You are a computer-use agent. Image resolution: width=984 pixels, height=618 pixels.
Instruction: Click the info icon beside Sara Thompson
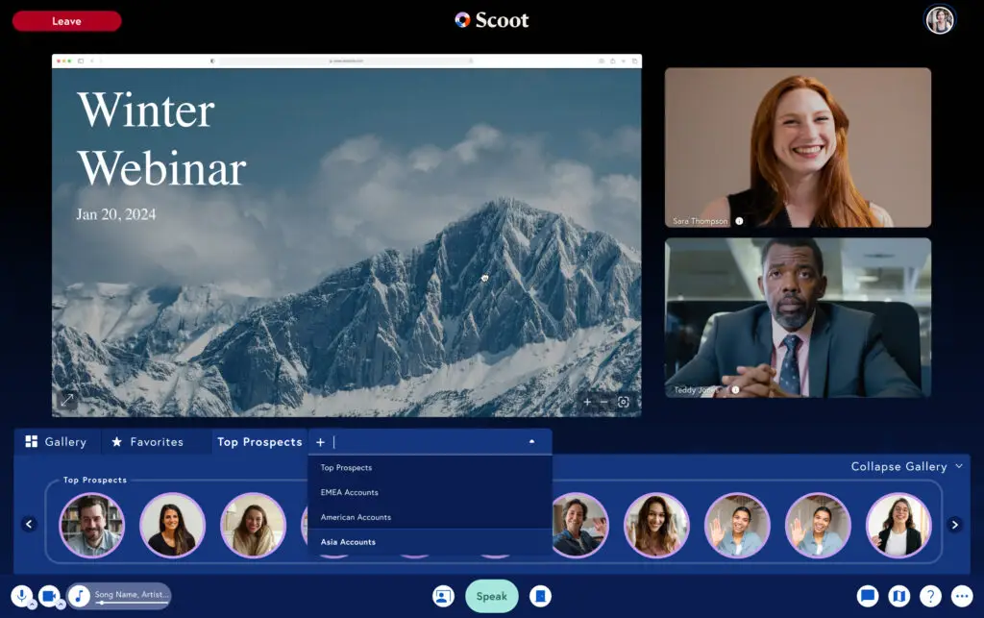[739, 221]
